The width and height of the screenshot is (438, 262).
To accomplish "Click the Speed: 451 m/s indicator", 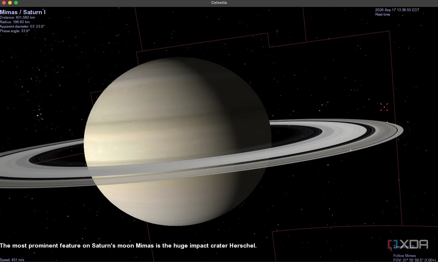I will [x=12, y=260].
